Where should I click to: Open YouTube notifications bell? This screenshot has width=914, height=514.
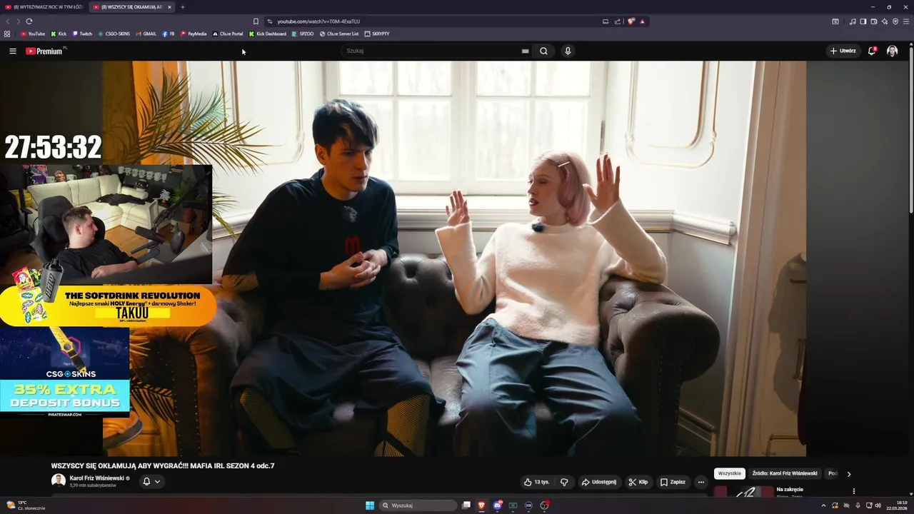(x=872, y=51)
